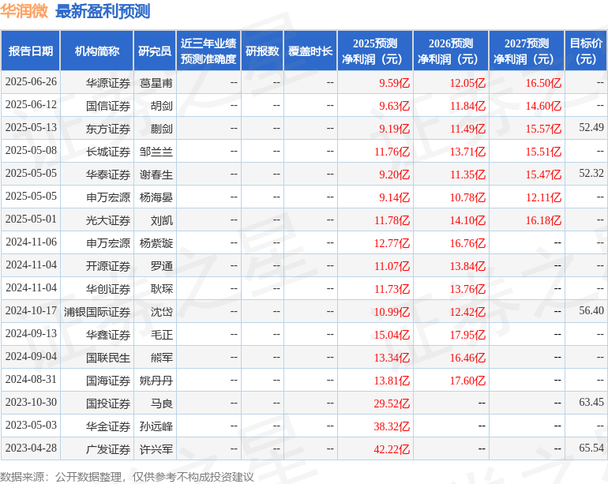Click the 12.77亿 profit value
Screen dimensions: 608x484
click(x=392, y=243)
